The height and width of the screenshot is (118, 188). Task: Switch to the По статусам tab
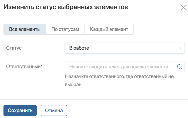pyautogui.click(x=65, y=29)
